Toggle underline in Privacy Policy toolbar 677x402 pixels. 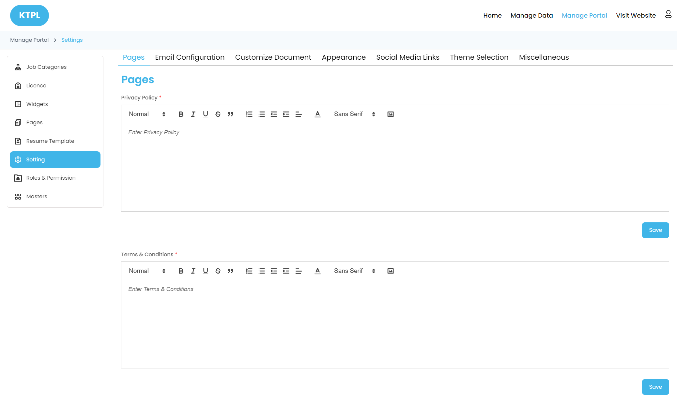[206, 114]
